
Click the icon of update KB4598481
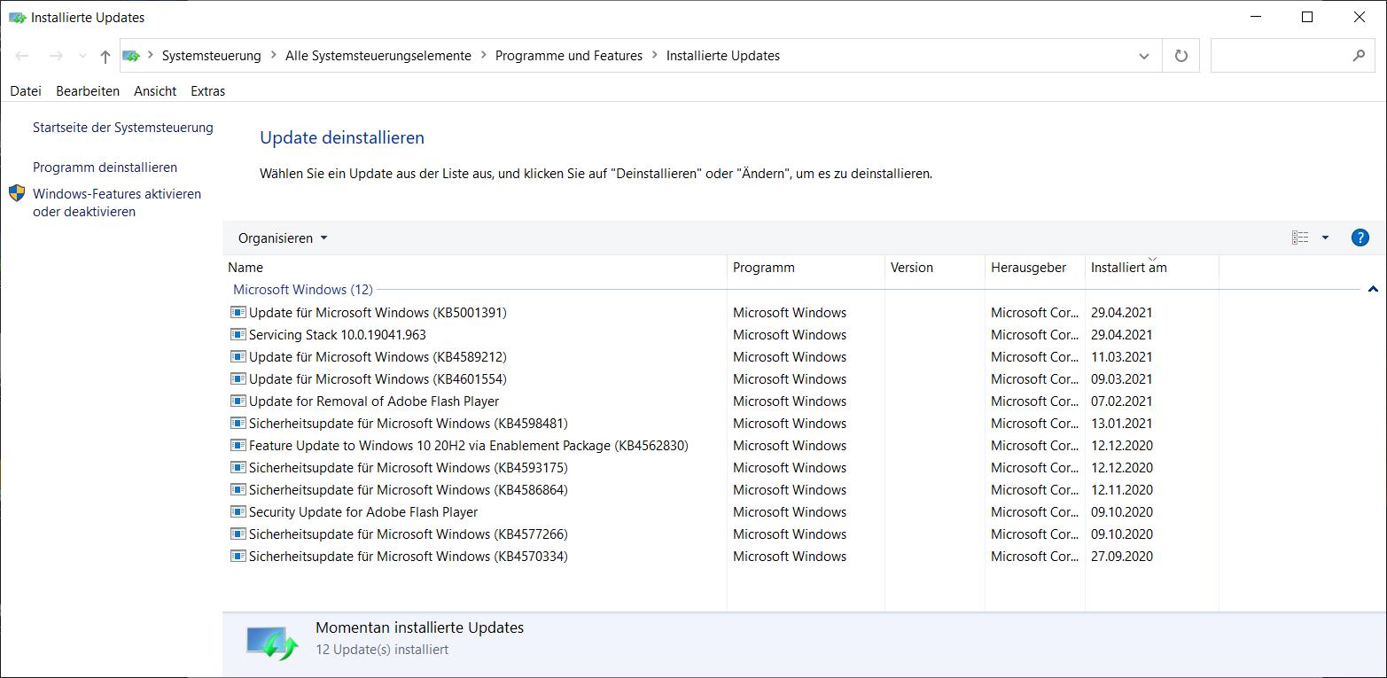[x=238, y=423]
